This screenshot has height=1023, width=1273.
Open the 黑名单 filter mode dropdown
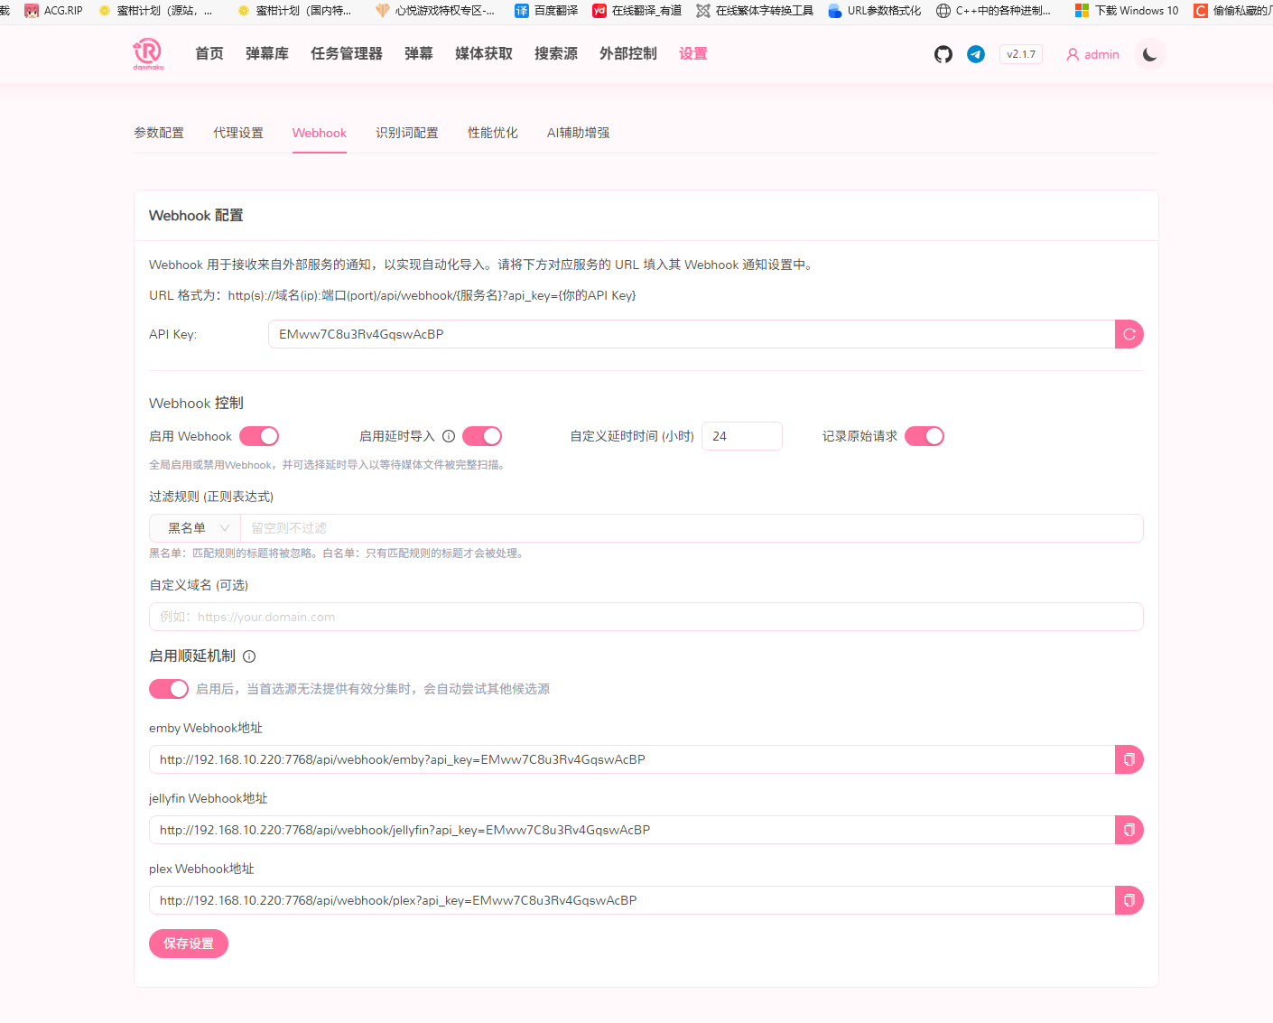(x=192, y=527)
